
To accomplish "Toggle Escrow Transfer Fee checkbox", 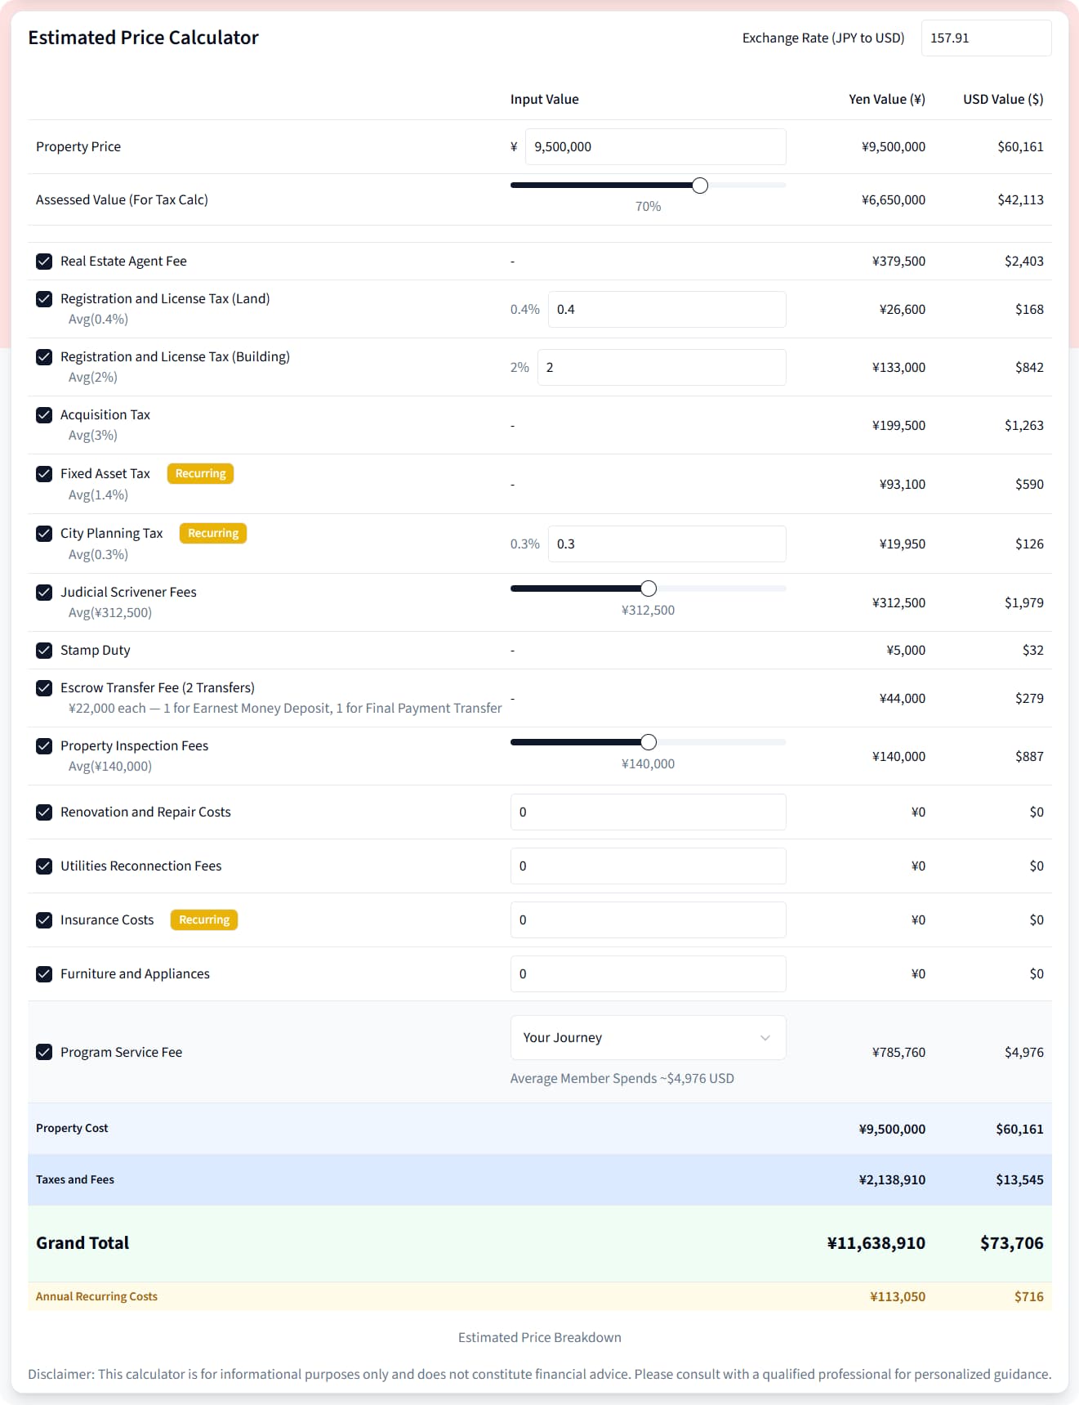I will point(44,688).
